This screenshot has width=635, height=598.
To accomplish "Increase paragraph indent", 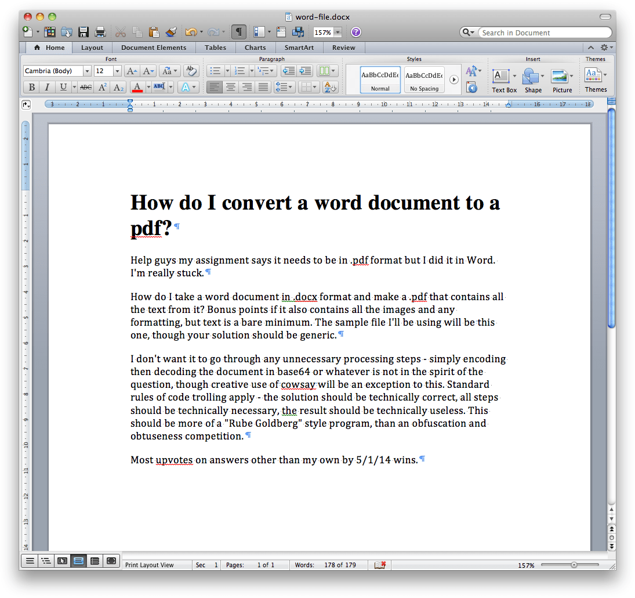I will coord(304,71).
